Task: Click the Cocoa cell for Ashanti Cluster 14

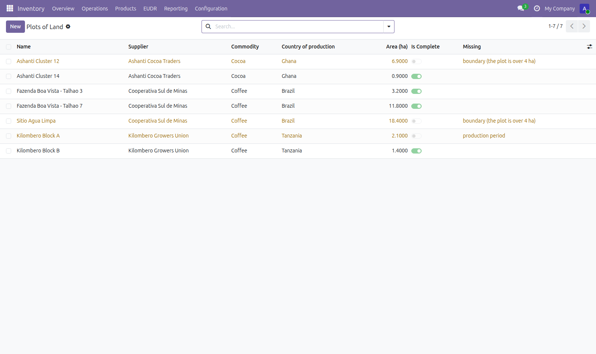Action: click(238, 76)
